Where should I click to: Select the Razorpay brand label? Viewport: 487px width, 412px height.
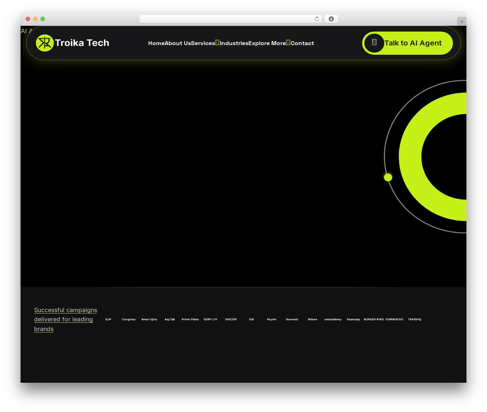tap(353, 319)
